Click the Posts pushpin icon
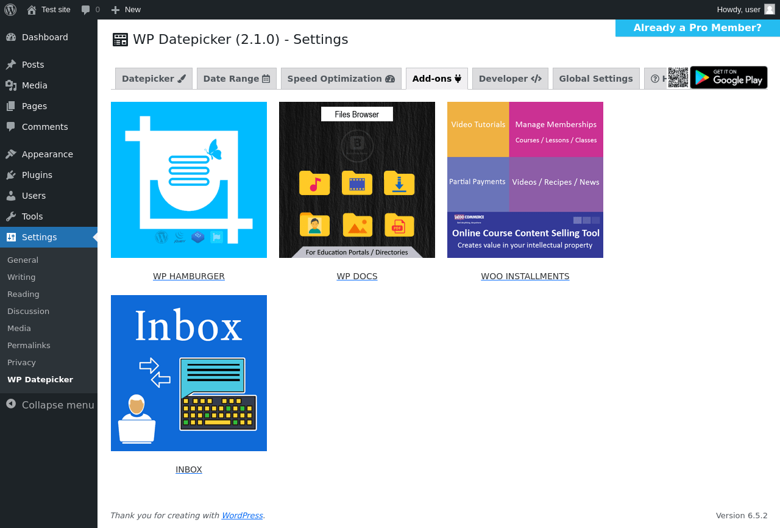 [11, 65]
